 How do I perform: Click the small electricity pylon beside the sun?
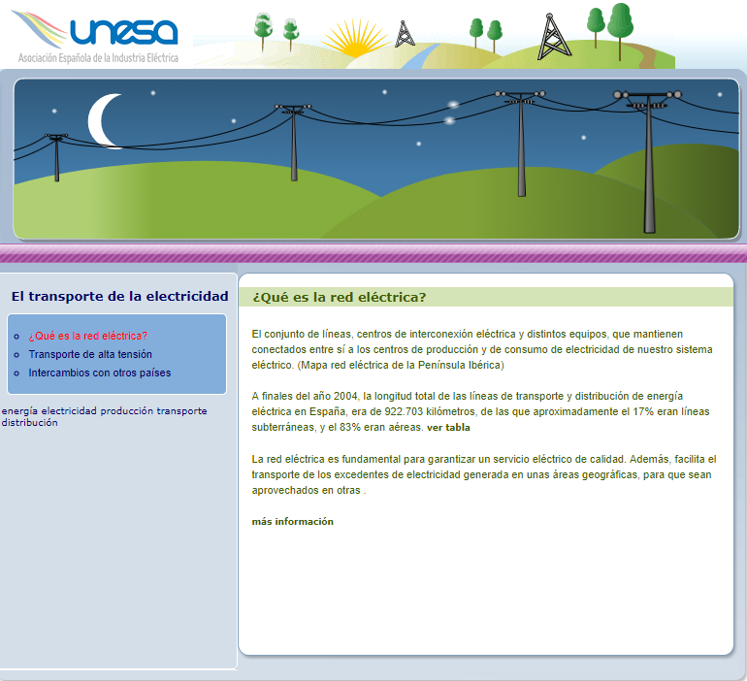(406, 33)
